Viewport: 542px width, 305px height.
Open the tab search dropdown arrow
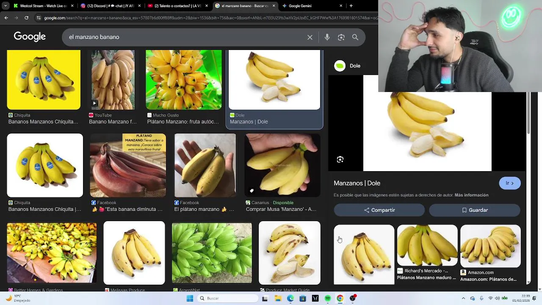pos(6,6)
